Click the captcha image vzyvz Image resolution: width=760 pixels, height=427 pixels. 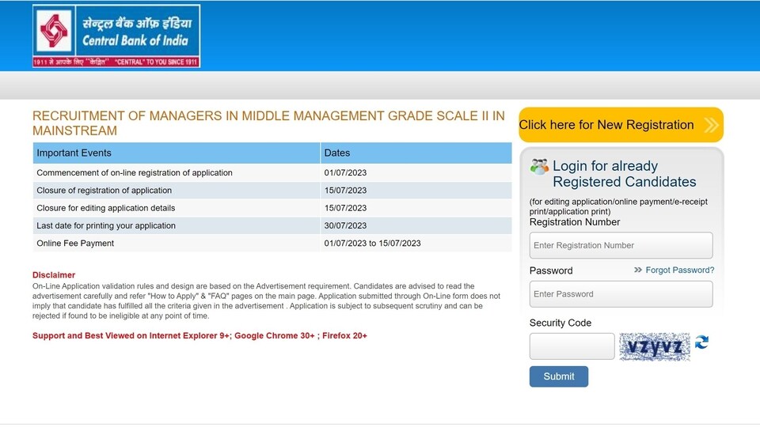point(655,346)
